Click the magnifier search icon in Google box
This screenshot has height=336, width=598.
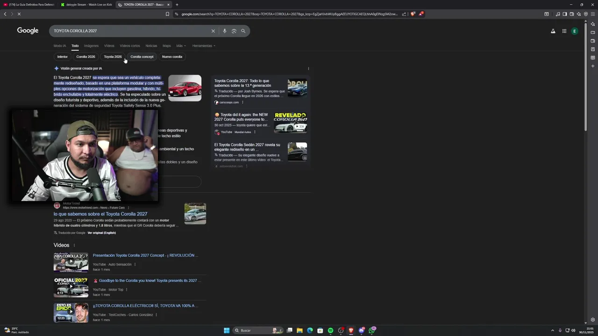pos(243,31)
